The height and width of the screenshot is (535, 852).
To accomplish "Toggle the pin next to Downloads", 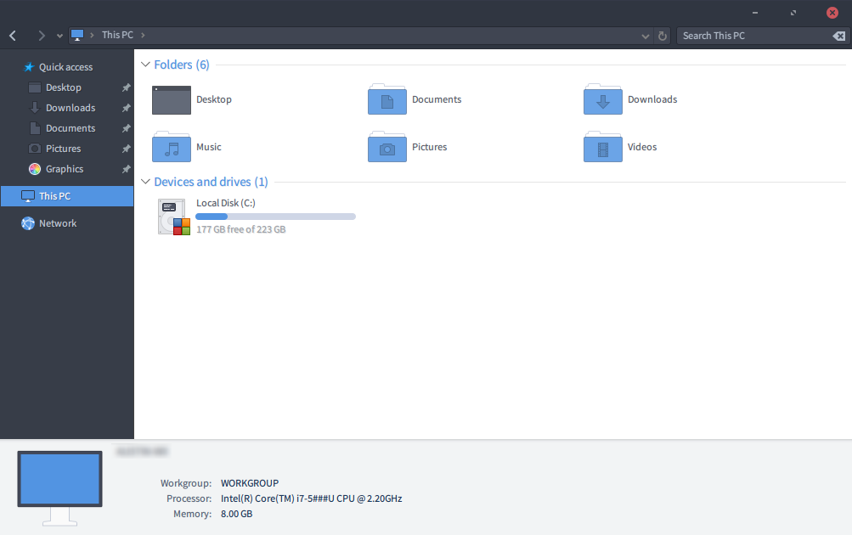I will [126, 108].
